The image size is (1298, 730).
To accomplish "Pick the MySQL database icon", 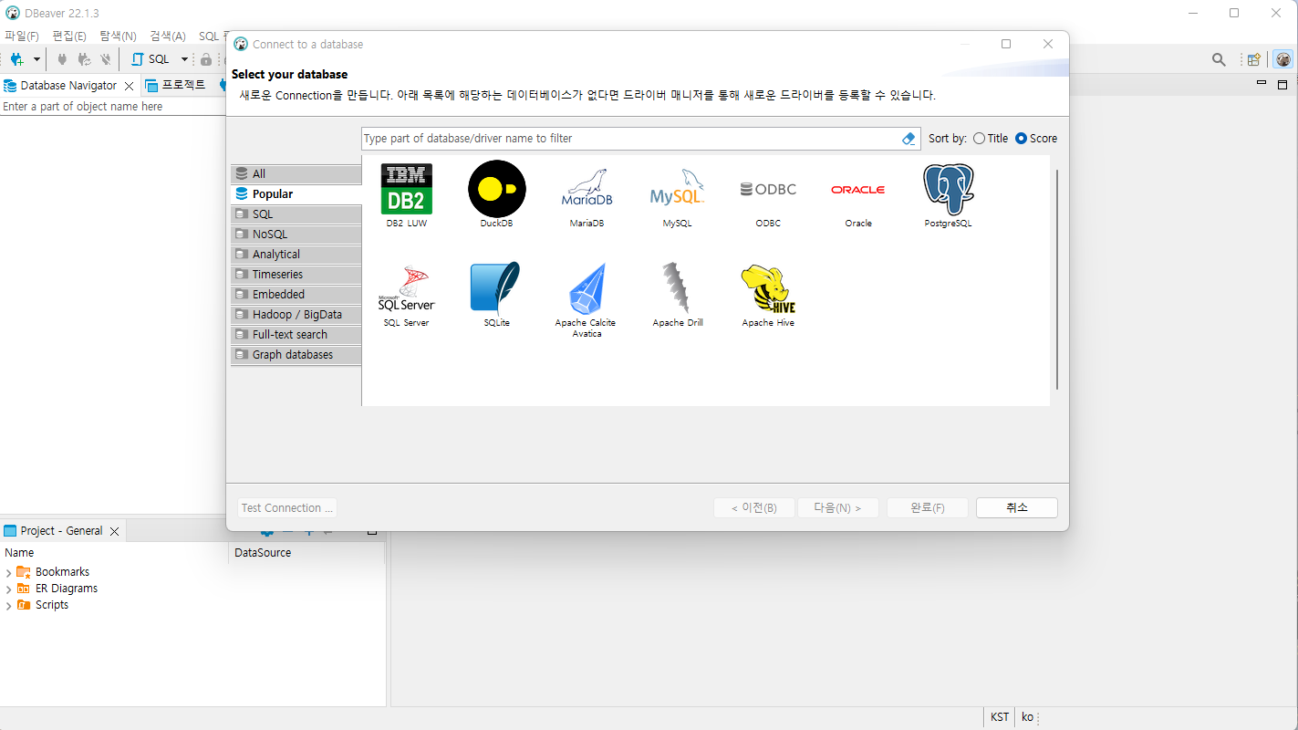I will pos(677,189).
